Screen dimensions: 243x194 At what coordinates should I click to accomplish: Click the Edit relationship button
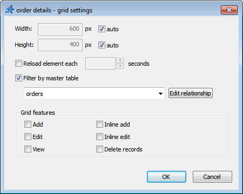[x=191, y=93]
